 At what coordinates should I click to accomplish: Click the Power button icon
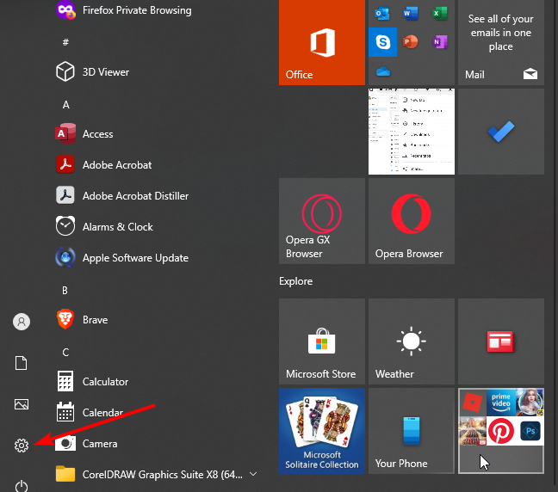point(22,486)
